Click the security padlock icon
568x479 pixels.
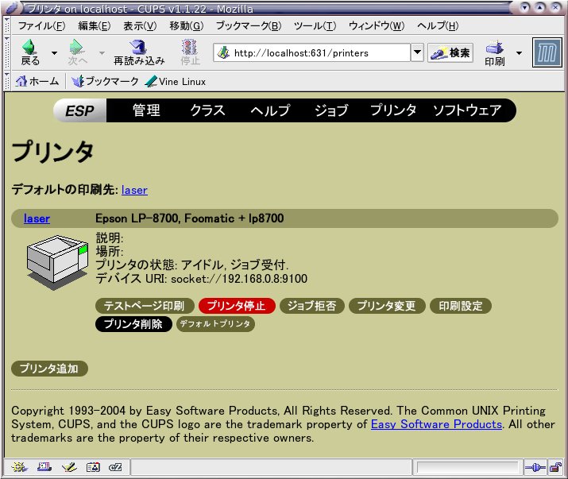[x=555, y=468]
